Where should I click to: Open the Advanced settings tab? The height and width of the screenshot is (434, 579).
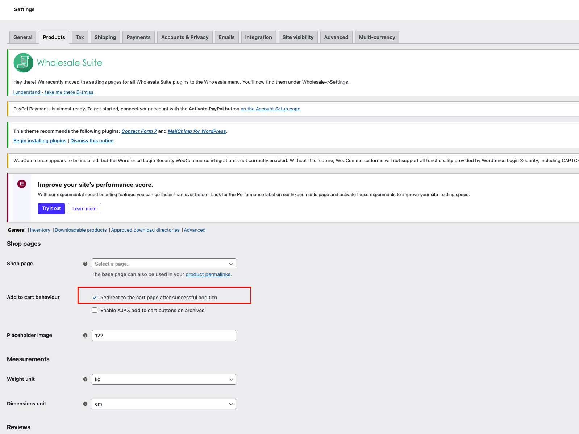(x=336, y=37)
